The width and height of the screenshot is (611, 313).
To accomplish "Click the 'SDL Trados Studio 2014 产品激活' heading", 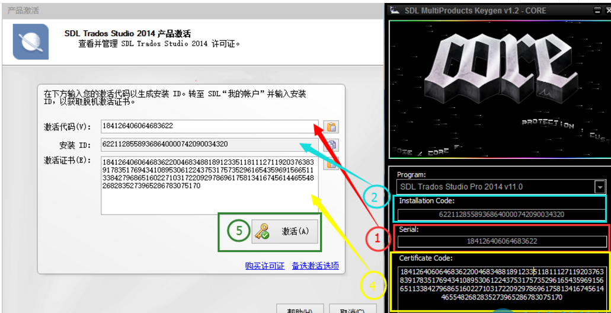I will (128, 34).
